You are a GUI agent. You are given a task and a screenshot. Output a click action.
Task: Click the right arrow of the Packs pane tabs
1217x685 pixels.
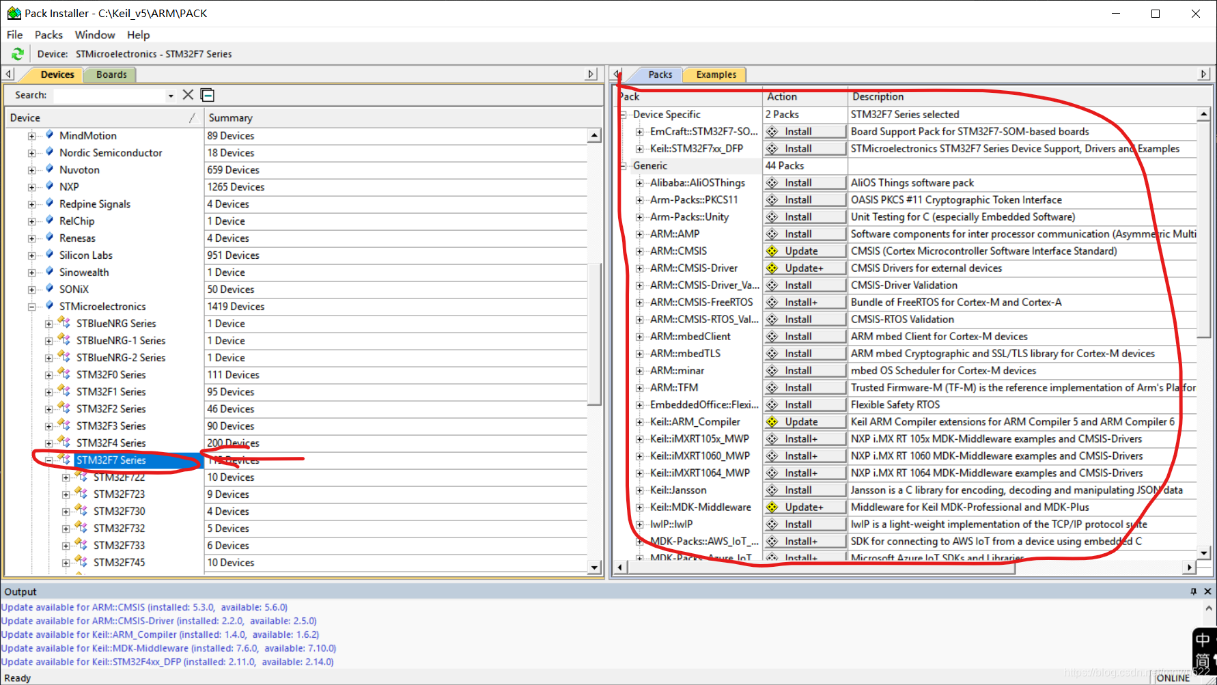(1204, 74)
